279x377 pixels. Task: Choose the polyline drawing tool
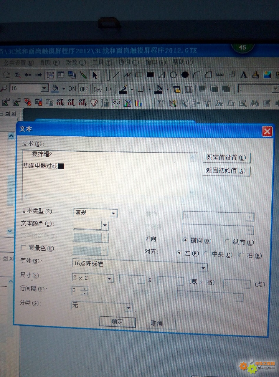[x=128, y=75]
